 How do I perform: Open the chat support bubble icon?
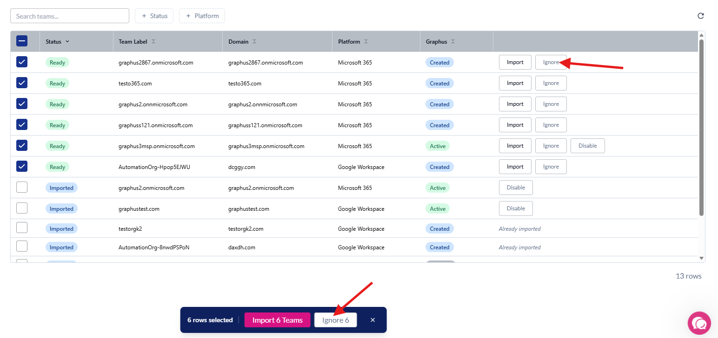point(700,323)
